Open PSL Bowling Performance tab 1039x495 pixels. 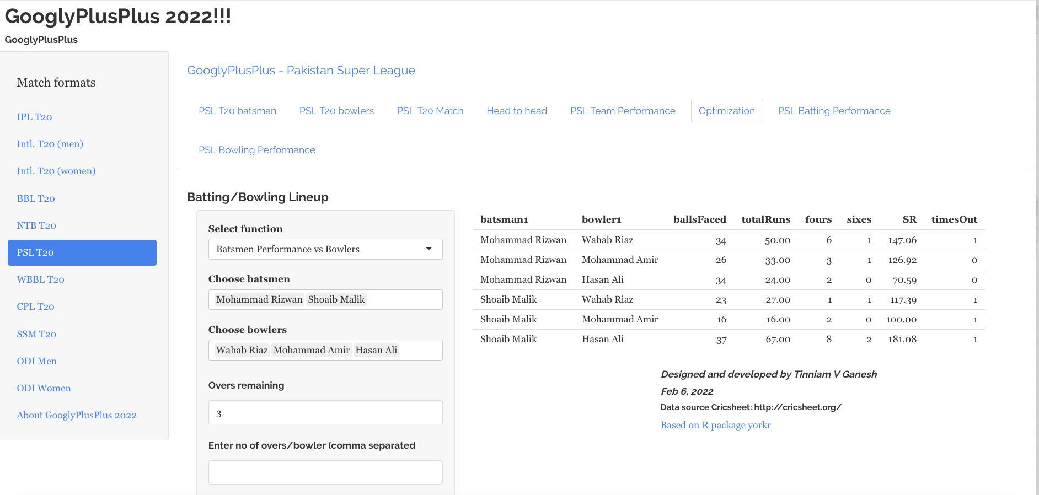click(x=257, y=150)
